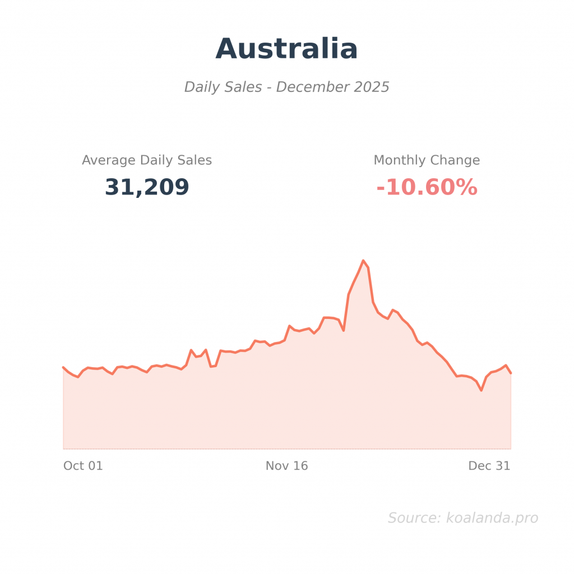Click the highest peak of the sales line

tap(363, 261)
